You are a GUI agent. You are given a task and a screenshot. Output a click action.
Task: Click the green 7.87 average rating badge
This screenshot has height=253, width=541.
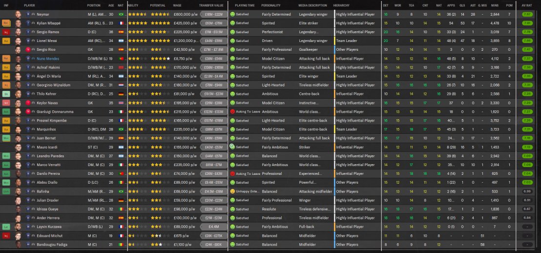(x=527, y=15)
